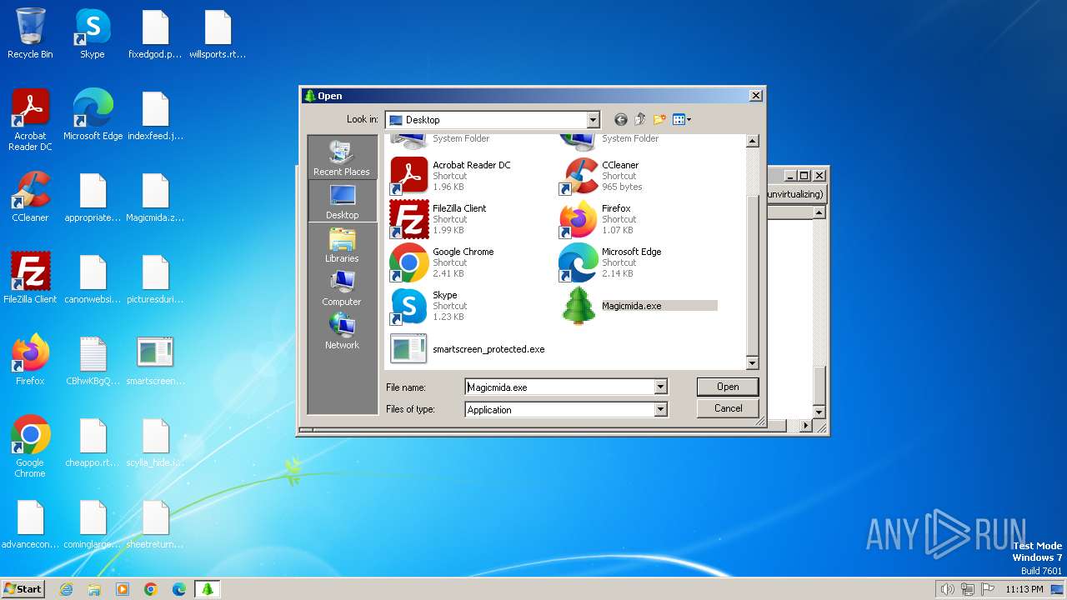Screen dimensions: 1067x600
Task: Select willsports.rt... file on desktop
Action: (218, 34)
